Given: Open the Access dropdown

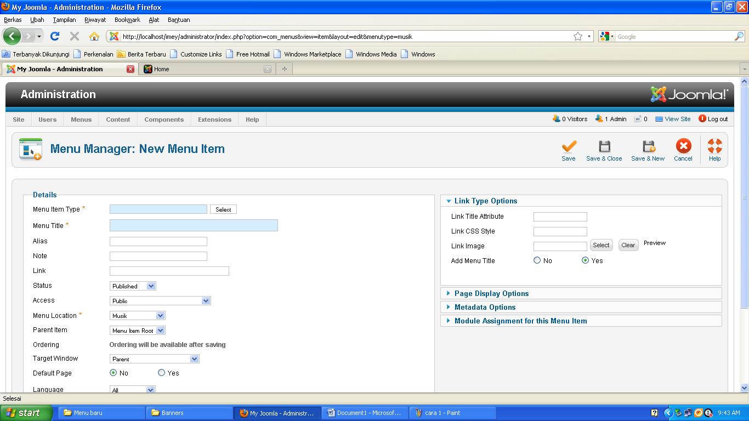Looking at the screenshot, I should 160,301.
